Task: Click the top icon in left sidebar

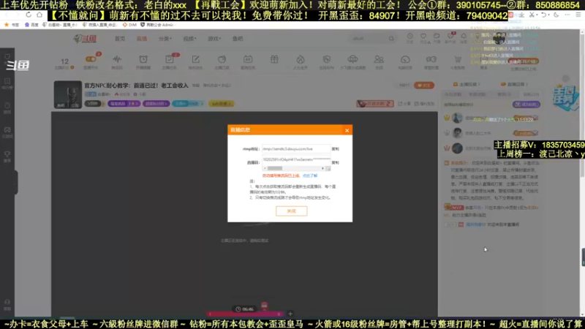Action: click(x=7, y=57)
